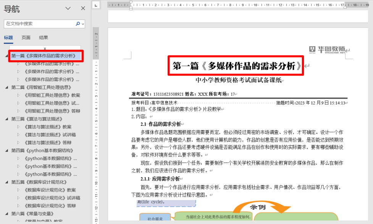Click the ruler tab stop selector icon
This screenshot has width=373, height=224.
96,5
